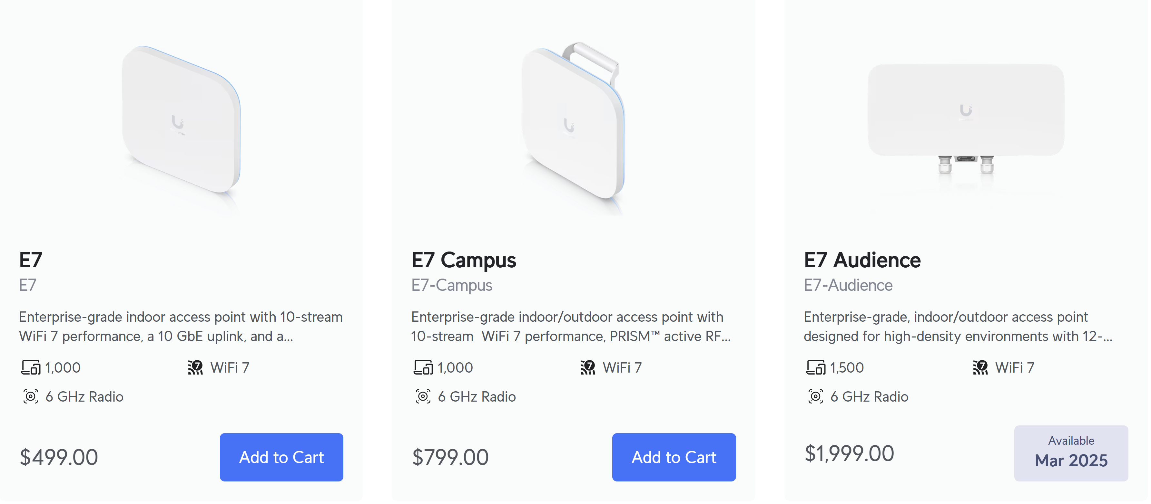Click the client capacity icon on E7 card
This screenshot has width=1151, height=504.
click(x=31, y=368)
